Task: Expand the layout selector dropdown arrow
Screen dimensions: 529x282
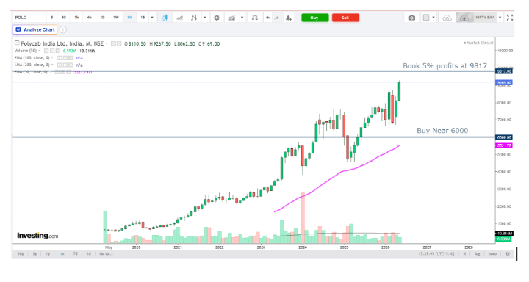Action: pyautogui.click(x=433, y=18)
